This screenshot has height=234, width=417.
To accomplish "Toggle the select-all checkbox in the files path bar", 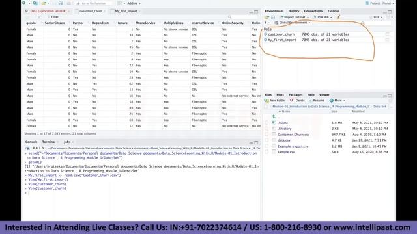I will click(266, 107).
